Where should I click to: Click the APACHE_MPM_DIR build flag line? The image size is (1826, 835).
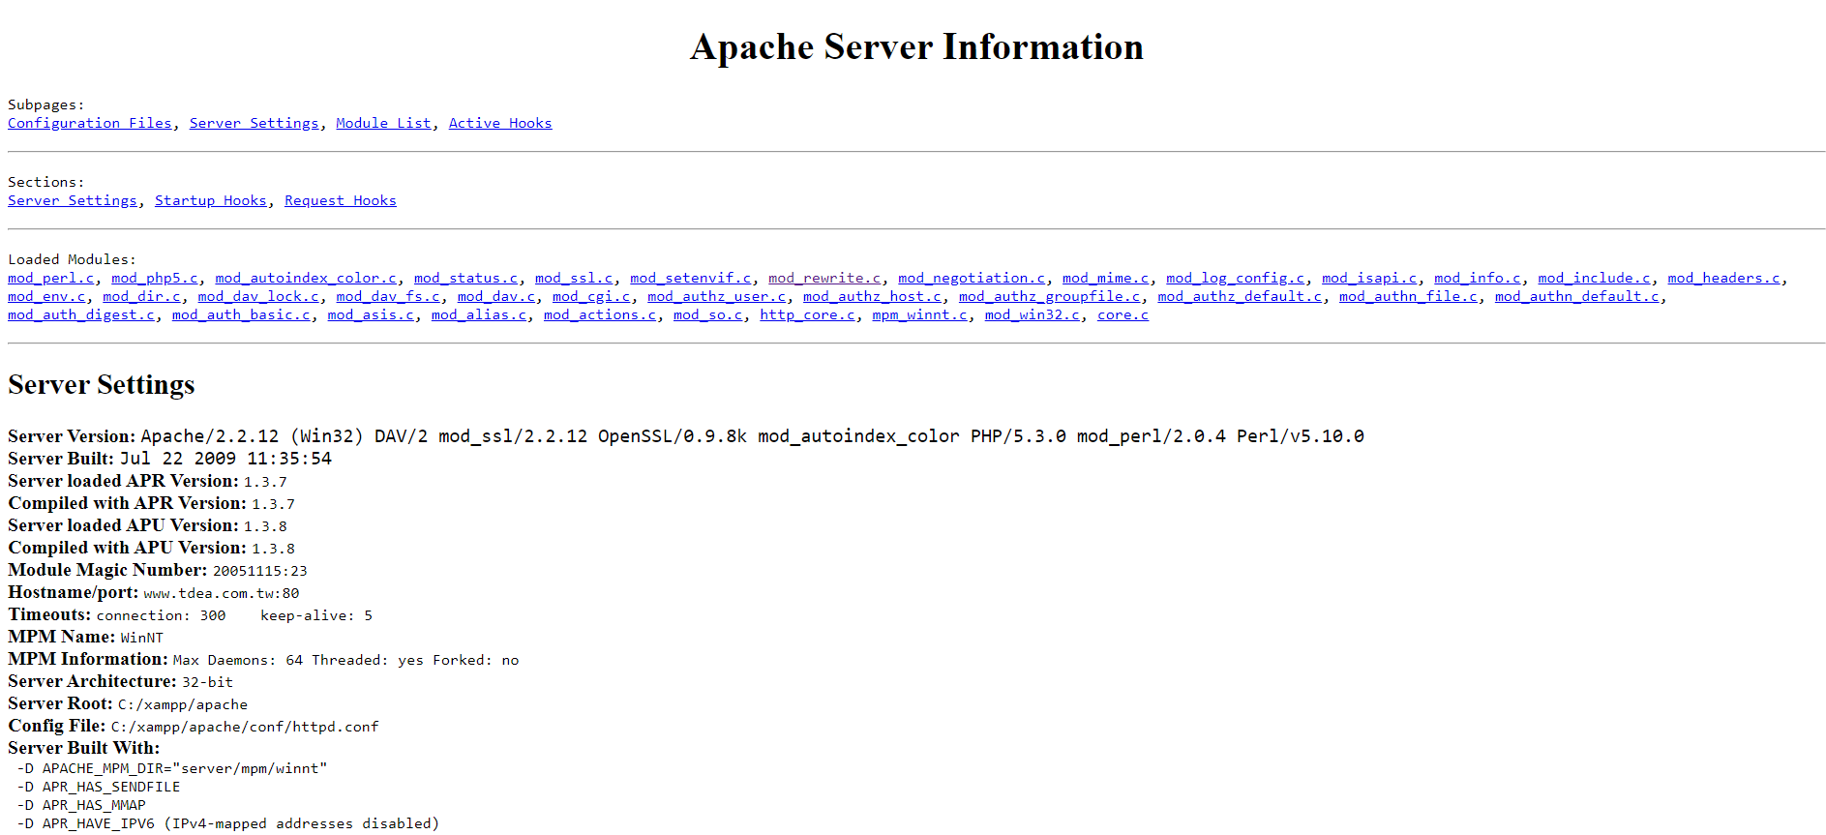click(172, 768)
